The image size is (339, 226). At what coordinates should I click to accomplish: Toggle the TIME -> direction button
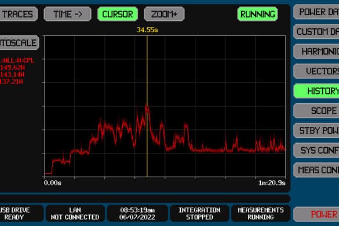tap(68, 14)
